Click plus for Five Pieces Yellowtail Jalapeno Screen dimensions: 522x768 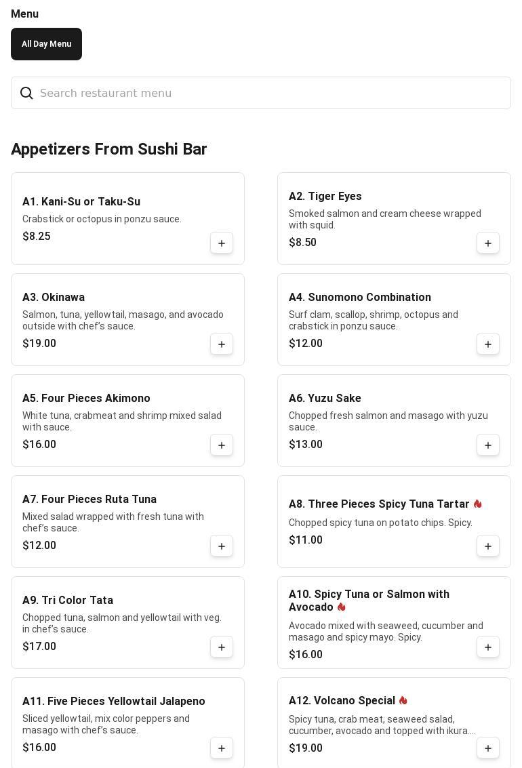click(221, 748)
